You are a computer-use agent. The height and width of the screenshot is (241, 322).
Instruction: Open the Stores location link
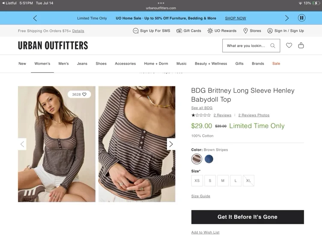pos(252,31)
